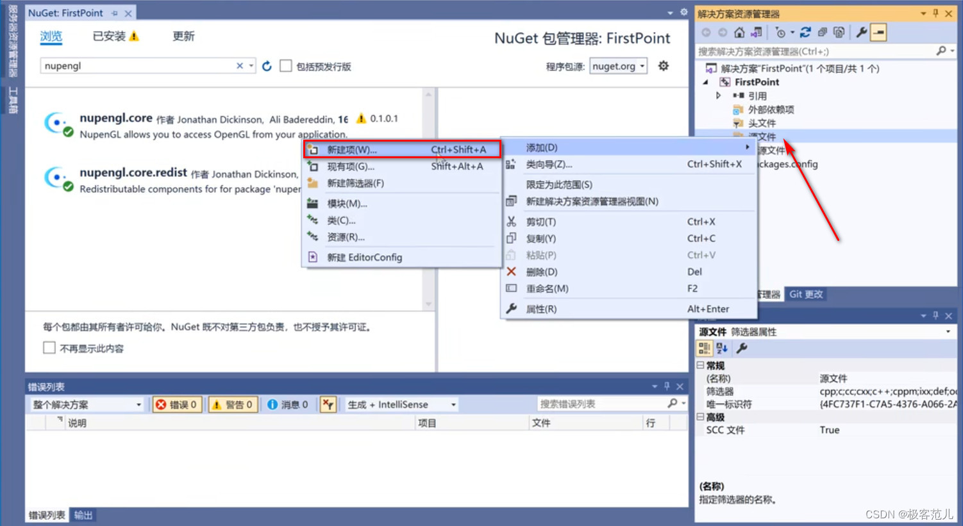Collapse the General (常规) property category
This screenshot has width=963, height=526.
700,365
